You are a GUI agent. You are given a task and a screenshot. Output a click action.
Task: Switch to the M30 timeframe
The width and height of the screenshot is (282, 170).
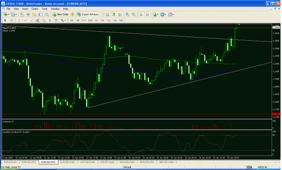pyautogui.click(x=90, y=20)
